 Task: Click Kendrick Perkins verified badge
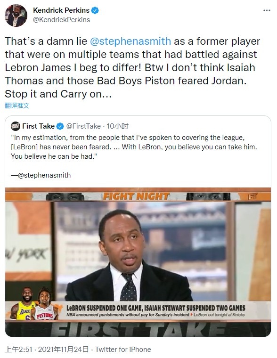tap(95, 10)
